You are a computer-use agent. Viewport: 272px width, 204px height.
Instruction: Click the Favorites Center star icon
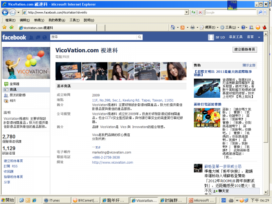[x=5, y=27]
